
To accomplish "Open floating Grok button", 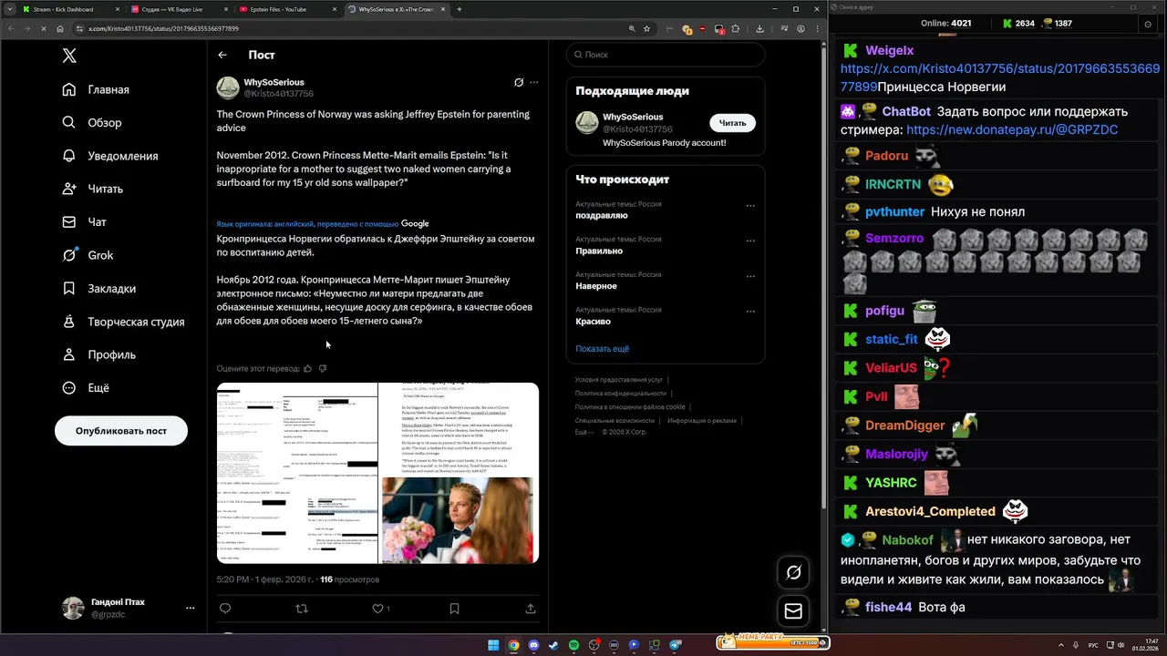I will tap(793, 572).
